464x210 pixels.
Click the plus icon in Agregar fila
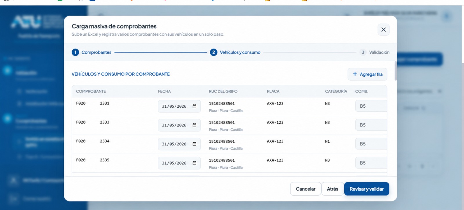click(x=355, y=74)
